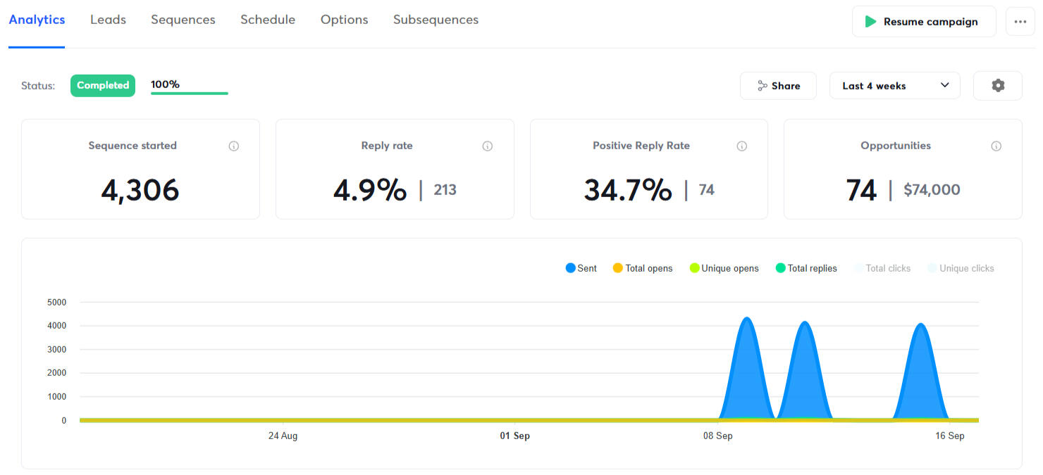
Task: Toggle the Sent series in chart legend
Action: [581, 268]
